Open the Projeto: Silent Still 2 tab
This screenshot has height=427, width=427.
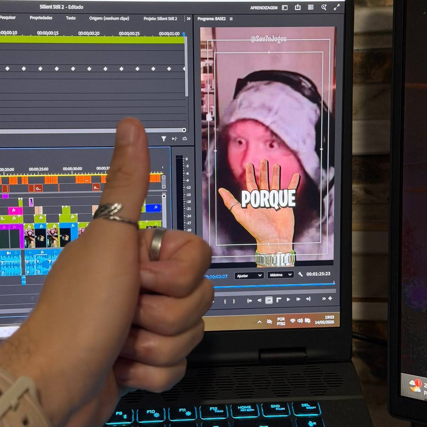coord(160,19)
